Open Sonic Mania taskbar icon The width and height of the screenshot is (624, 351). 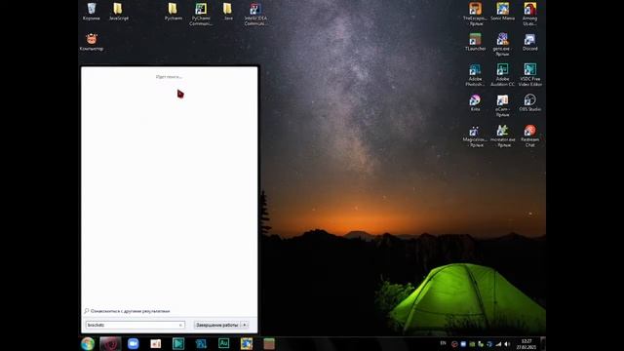247,343
